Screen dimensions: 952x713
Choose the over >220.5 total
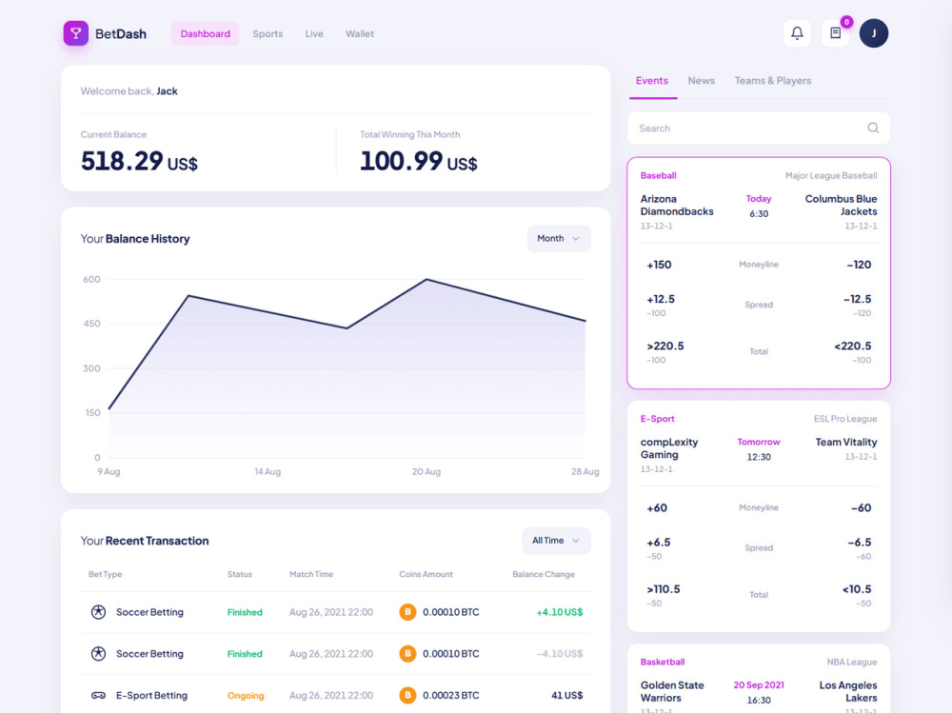click(664, 351)
